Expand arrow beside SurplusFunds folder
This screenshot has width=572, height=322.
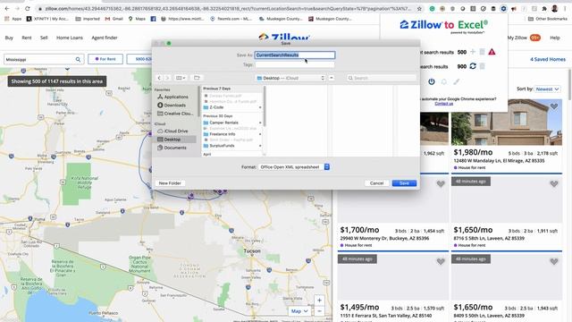tap(260, 146)
